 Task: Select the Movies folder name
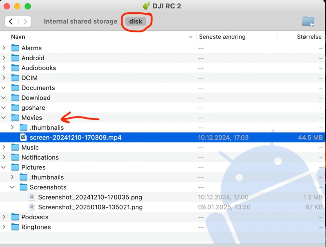point(32,118)
